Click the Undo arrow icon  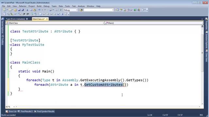[x=39, y=10]
